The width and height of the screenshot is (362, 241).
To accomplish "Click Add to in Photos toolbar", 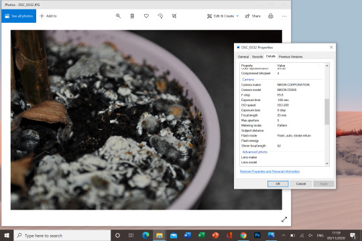I will point(48,16).
